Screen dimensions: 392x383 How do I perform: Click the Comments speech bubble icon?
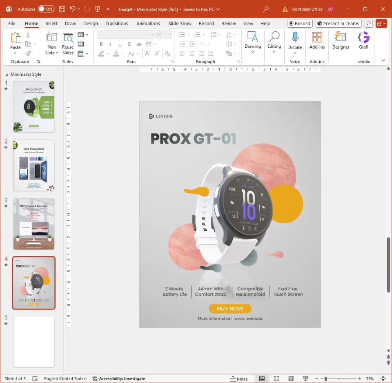point(368,24)
